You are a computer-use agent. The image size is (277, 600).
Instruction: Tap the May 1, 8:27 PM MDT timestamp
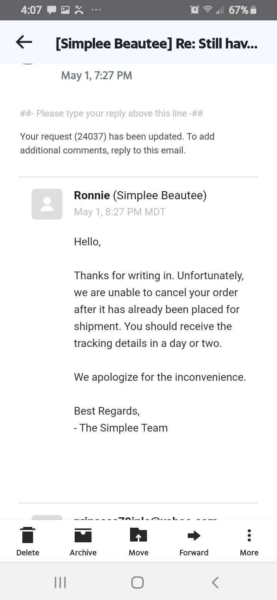point(120,212)
